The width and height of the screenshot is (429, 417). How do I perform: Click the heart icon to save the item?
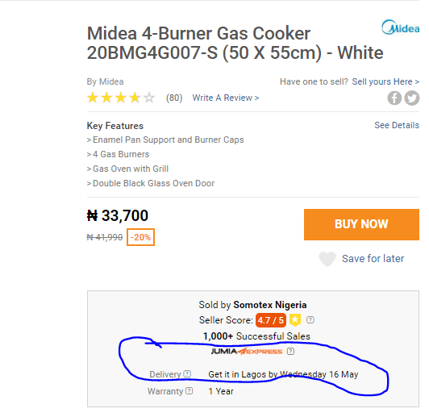click(x=327, y=259)
